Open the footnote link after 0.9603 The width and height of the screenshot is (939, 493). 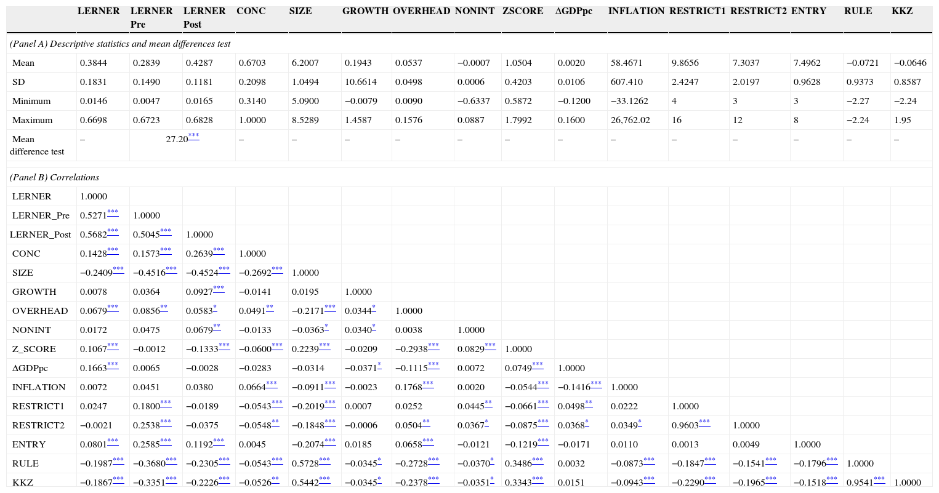point(704,422)
